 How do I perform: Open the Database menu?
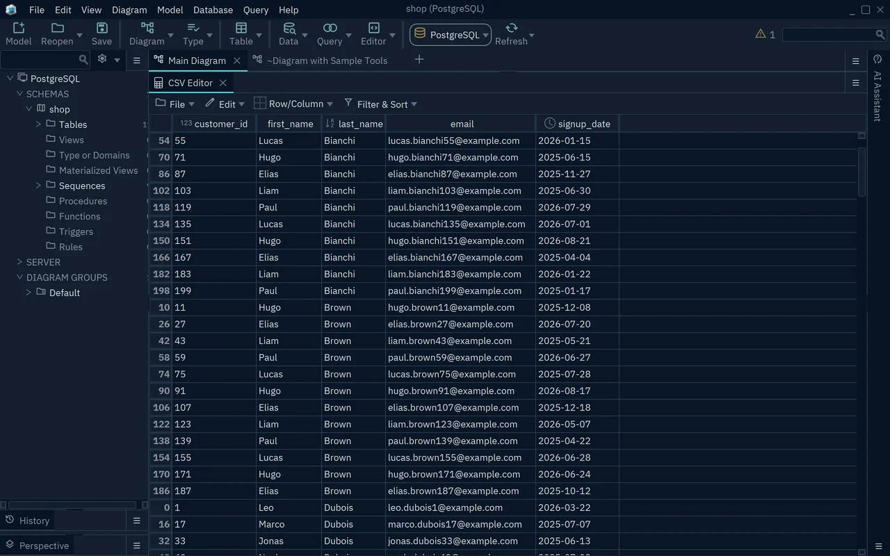coord(213,10)
